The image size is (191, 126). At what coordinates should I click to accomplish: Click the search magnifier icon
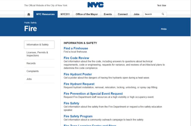163,14
